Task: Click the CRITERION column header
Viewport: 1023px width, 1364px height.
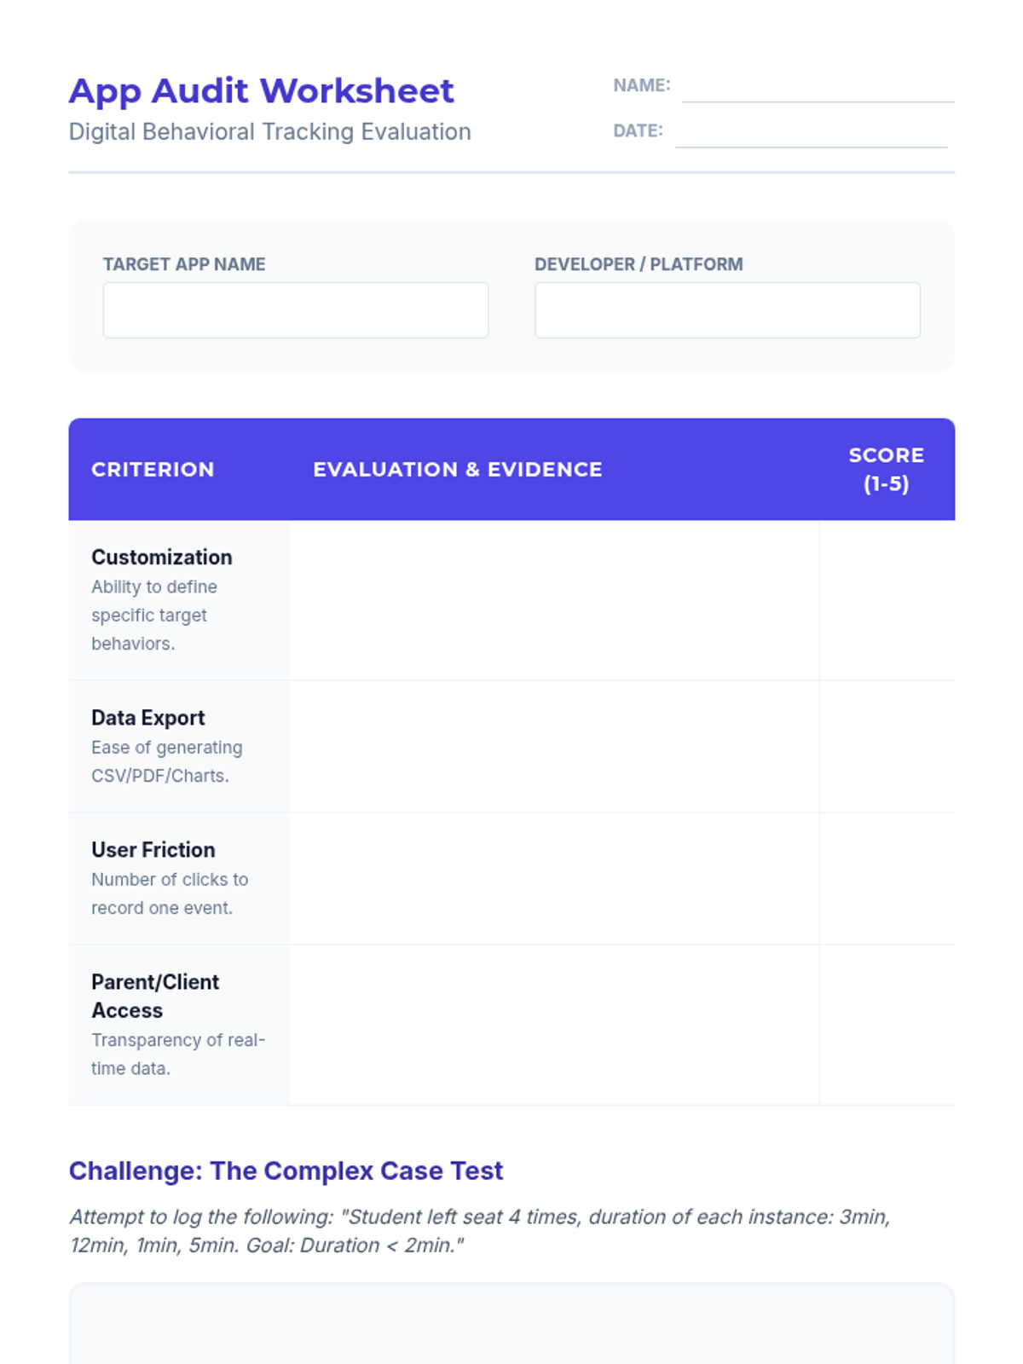Action: (153, 470)
